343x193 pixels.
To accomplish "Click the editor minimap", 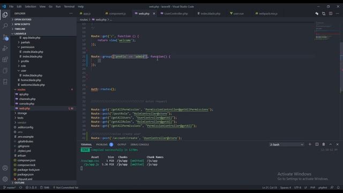I will point(327,31).
